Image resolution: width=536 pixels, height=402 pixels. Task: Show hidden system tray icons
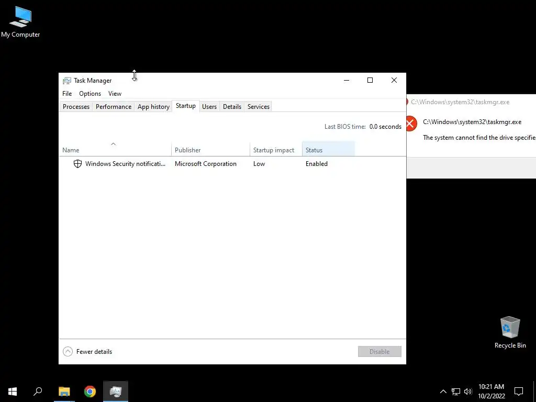point(443,392)
